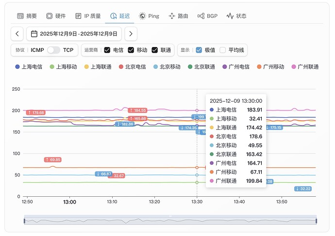Toggle 北京移动 legend series

point(167,67)
